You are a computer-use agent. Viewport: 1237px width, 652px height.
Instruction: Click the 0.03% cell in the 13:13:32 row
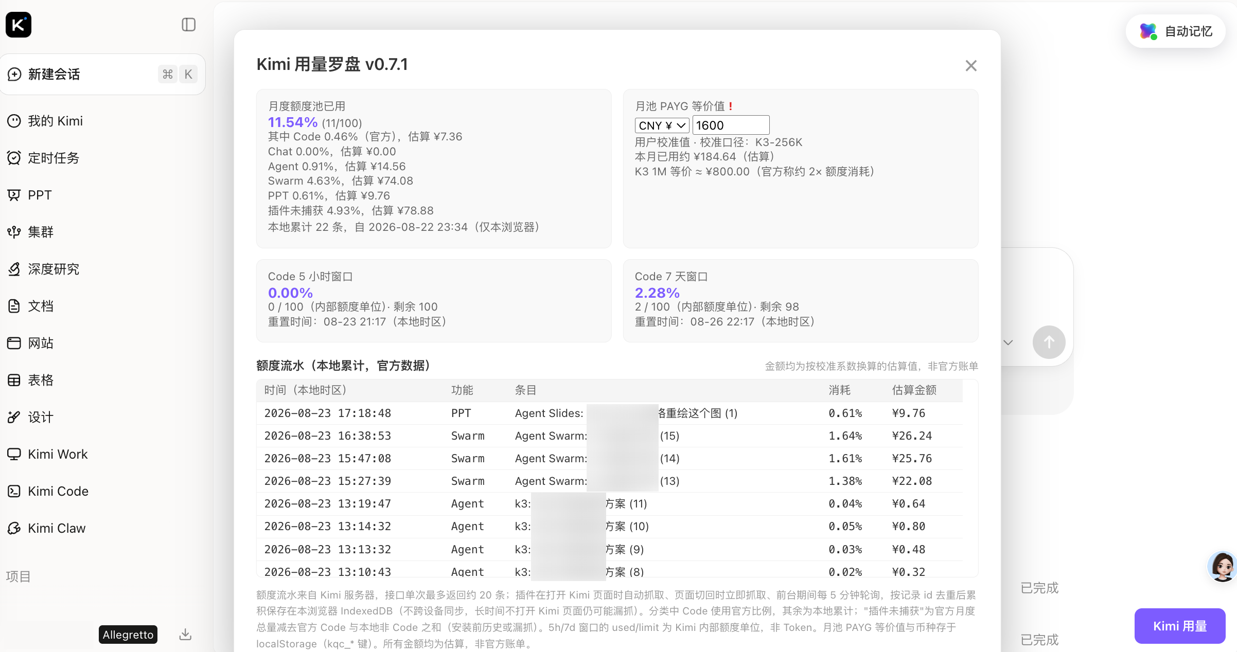(x=845, y=549)
